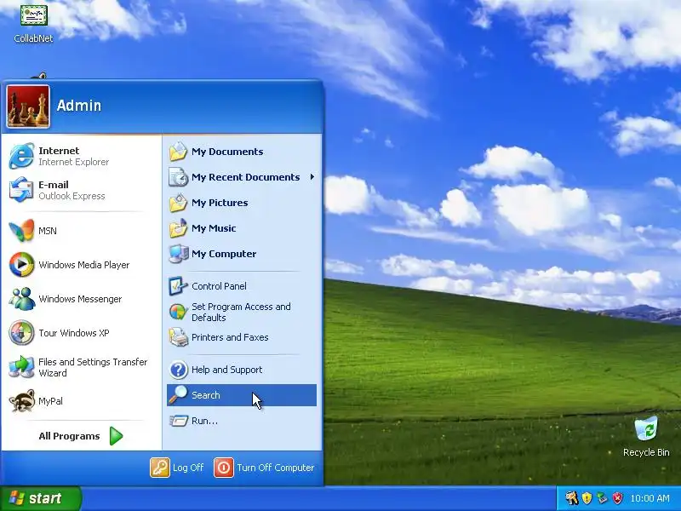The height and width of the screenshot is (511, 681).
Task: Open the Run... dialog
Action: pyautogui.click(x=242, y=421)
